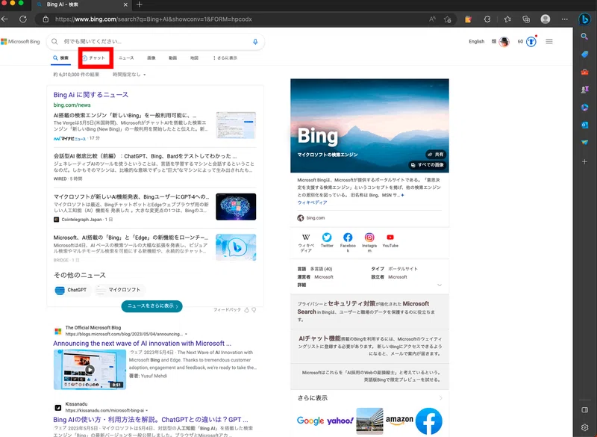Open a new browser tab with plus
The image size is (597, 437).
(139, 4)
